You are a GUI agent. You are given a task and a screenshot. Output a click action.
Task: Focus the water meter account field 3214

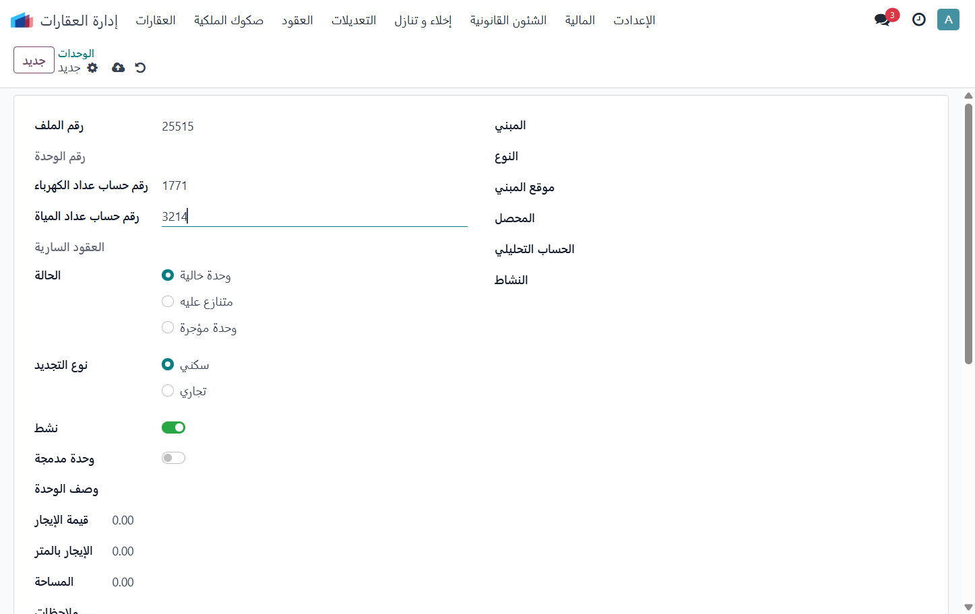click(314, 216)
